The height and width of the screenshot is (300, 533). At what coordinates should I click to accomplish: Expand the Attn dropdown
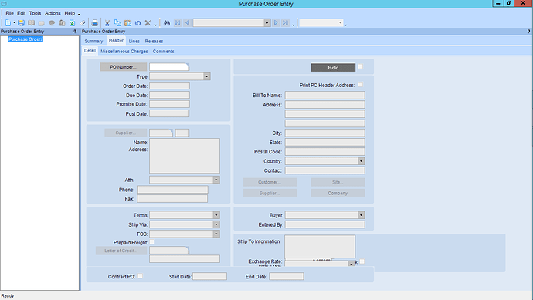(216, 180)
